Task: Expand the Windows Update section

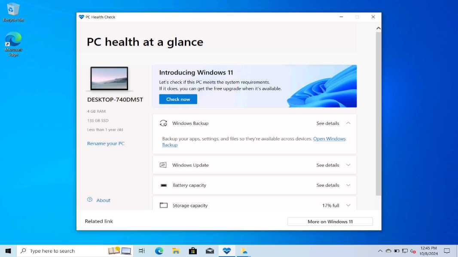Action: click(x=348, y=165)
